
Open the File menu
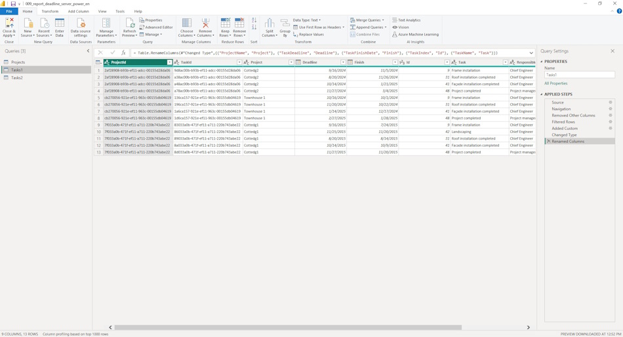(x=9, y=12)
